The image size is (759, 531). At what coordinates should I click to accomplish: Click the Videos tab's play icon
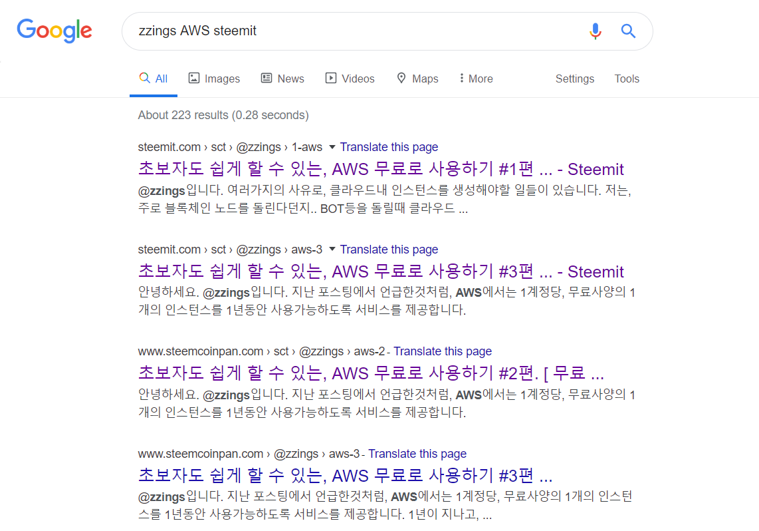tap(330, 78)
